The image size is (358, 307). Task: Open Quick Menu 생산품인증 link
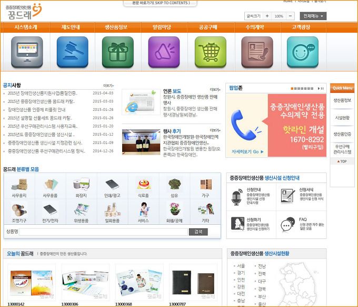click(x=342, y=134)
